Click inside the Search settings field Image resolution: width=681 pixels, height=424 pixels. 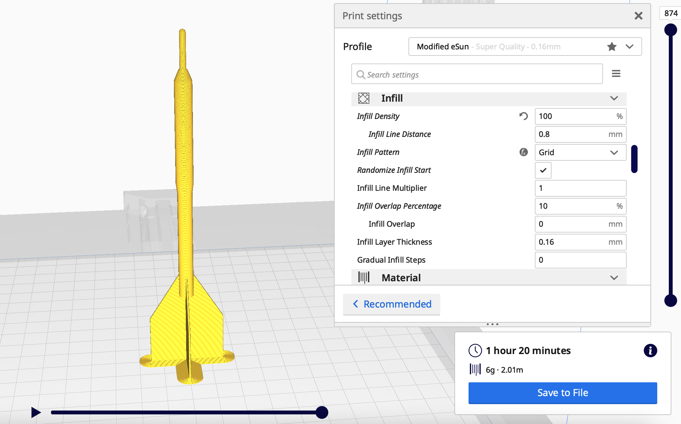coord(477,74)
